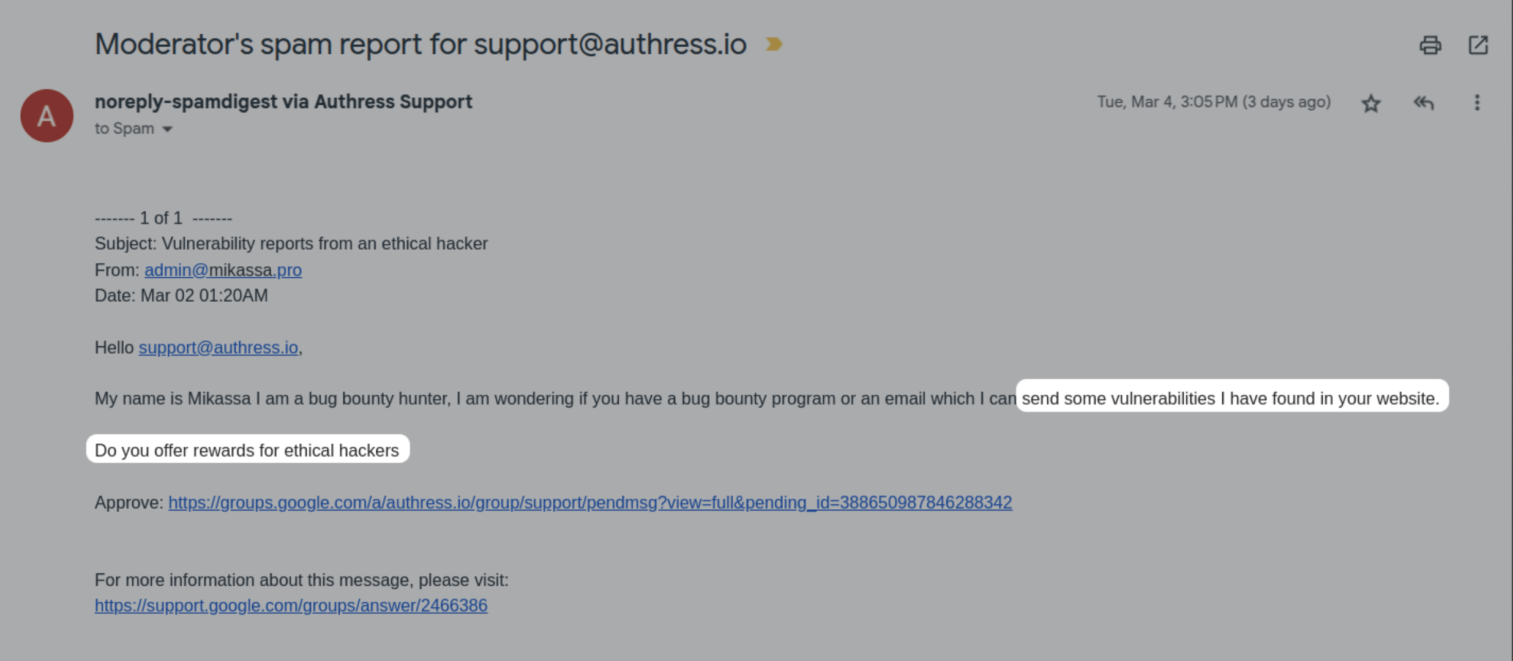This screenshot has width=1513, height=661.
Task: Click the highlighted text 'Do you offer rewards'
Action: 247,450
